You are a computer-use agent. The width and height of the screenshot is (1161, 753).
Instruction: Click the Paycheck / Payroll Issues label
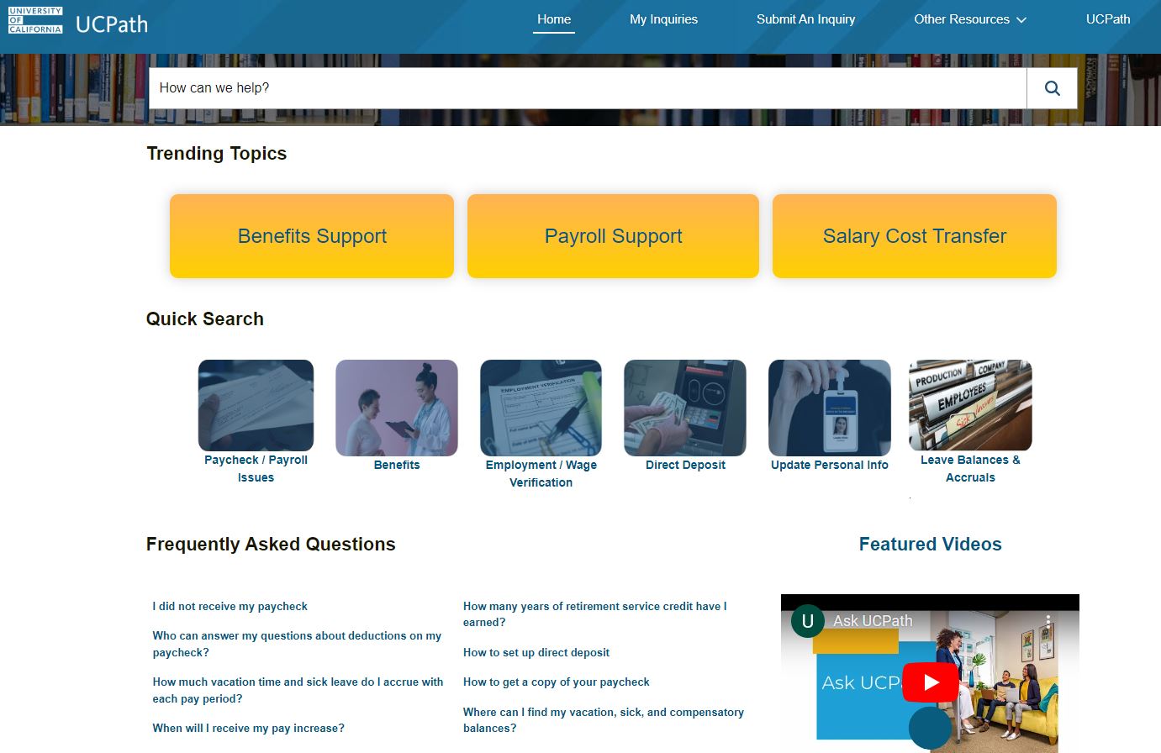pos(256,469)
